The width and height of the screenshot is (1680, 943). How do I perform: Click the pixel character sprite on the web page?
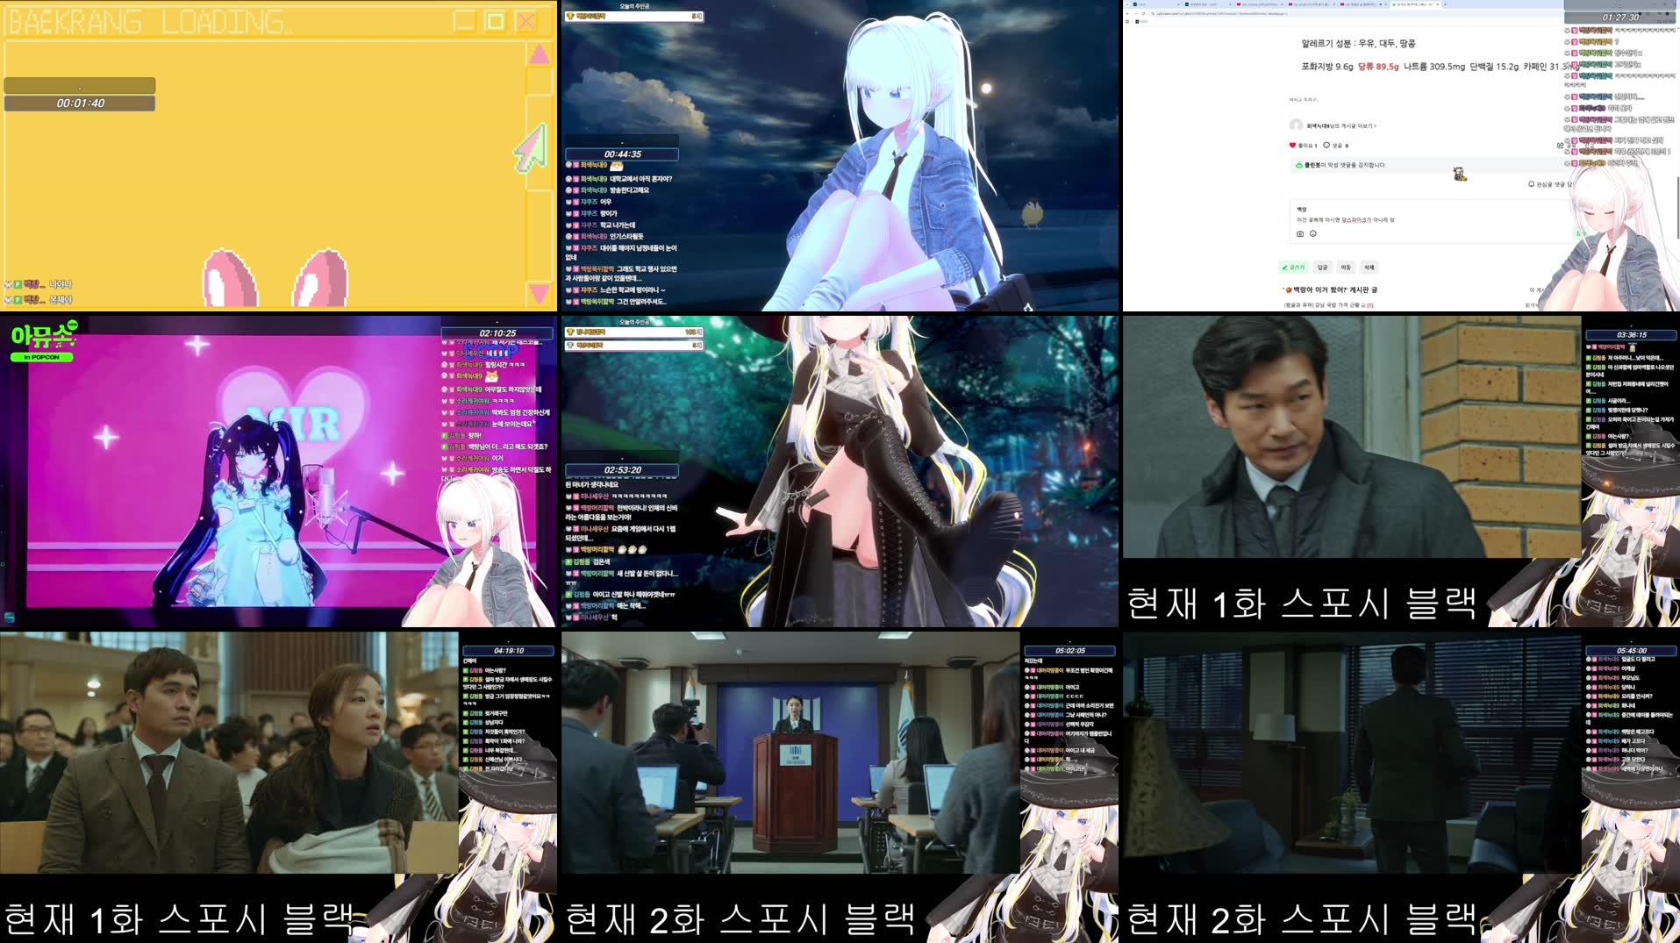[x=1460, y=175]
